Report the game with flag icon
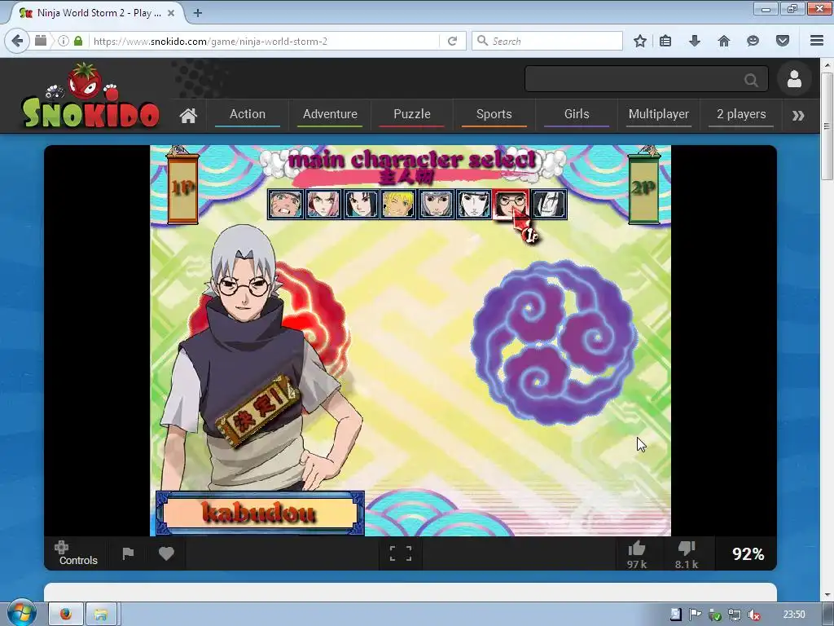 tap(128, 553)
